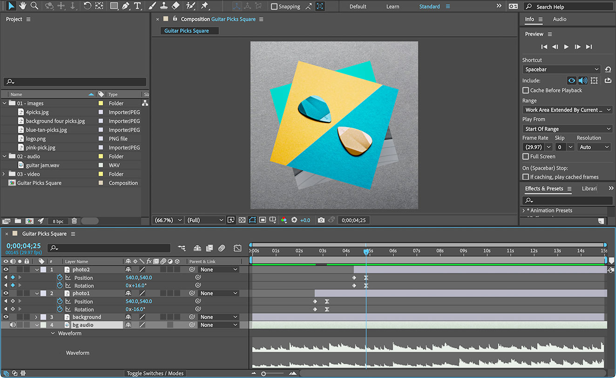616x378 pixels.
Task: Open the Resolution dropdown in Preview panel
Action: coord(594,147)
